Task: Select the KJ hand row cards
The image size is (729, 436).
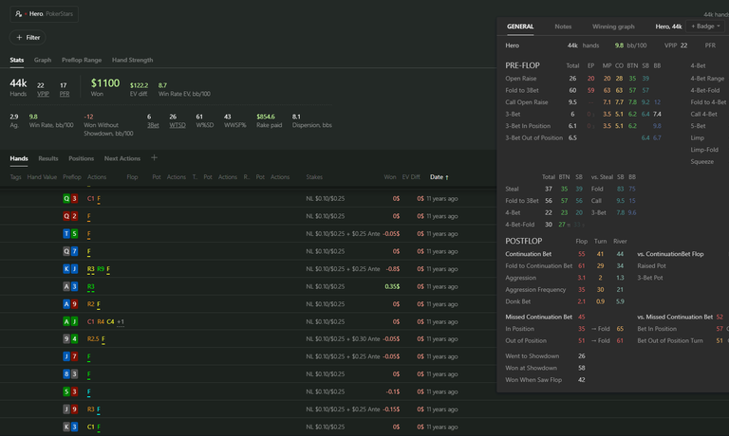Action: (70, 269)
